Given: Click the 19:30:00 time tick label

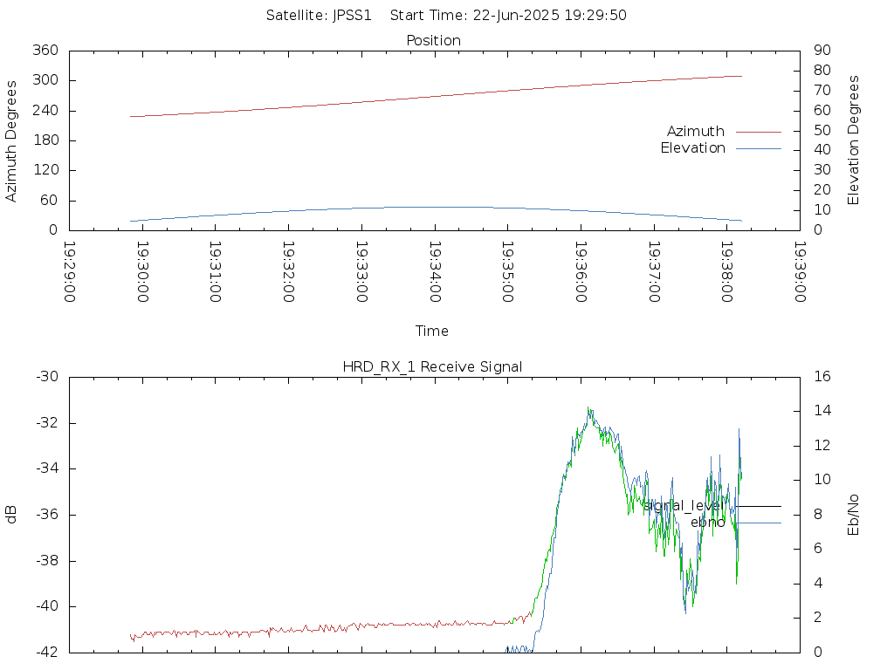Looking at the screenshot, I should [x=142, y=272].
